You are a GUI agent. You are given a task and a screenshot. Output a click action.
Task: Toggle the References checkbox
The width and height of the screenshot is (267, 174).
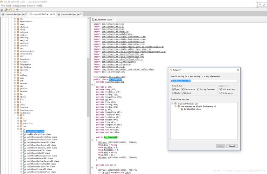pyautogui.click(x=221, y=93)
